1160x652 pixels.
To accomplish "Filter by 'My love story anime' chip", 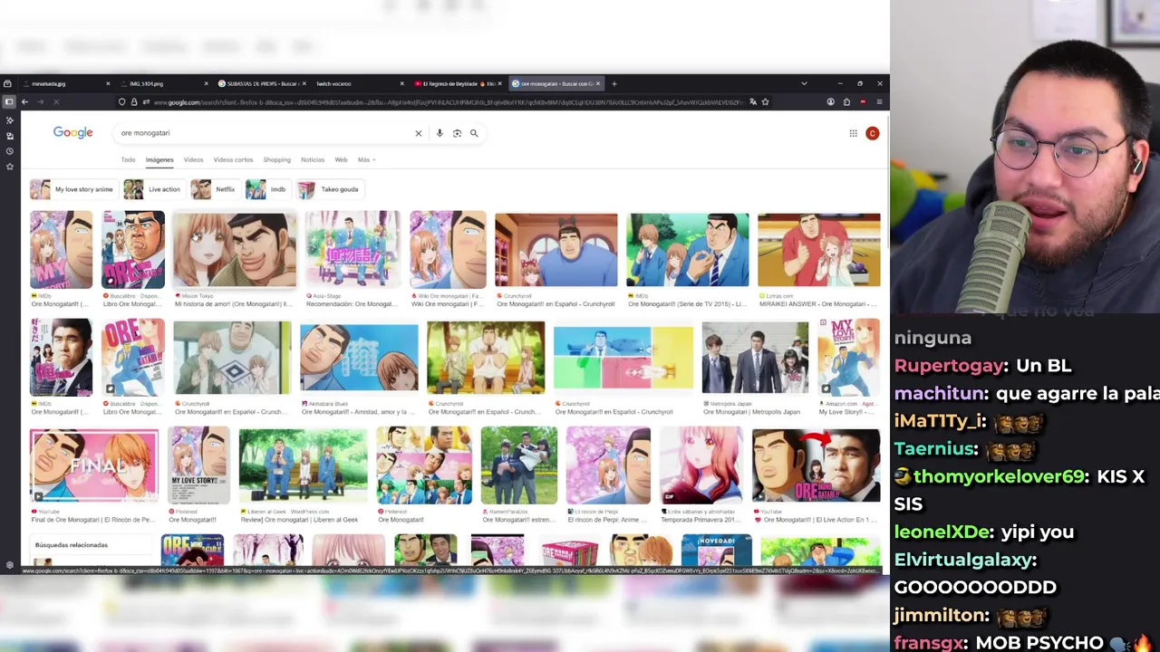I will click(x=72, y=189).
